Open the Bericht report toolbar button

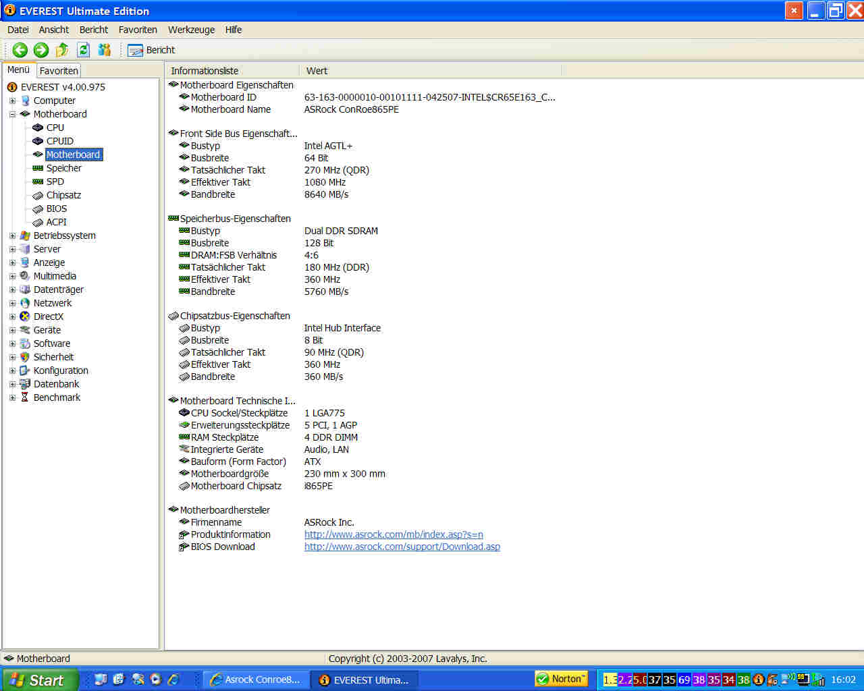151,50
